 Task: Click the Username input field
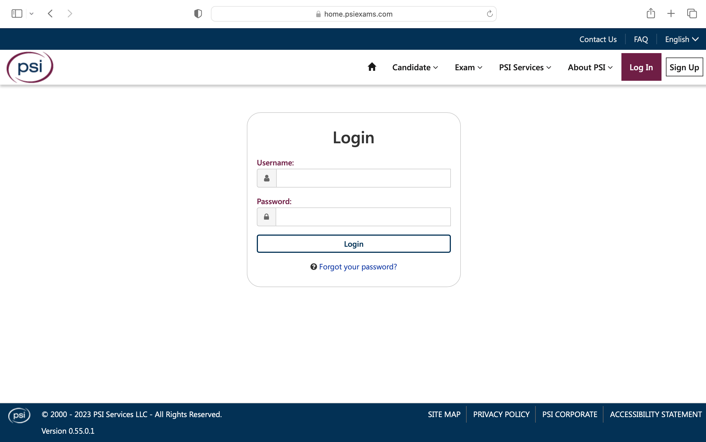(363, 178)
